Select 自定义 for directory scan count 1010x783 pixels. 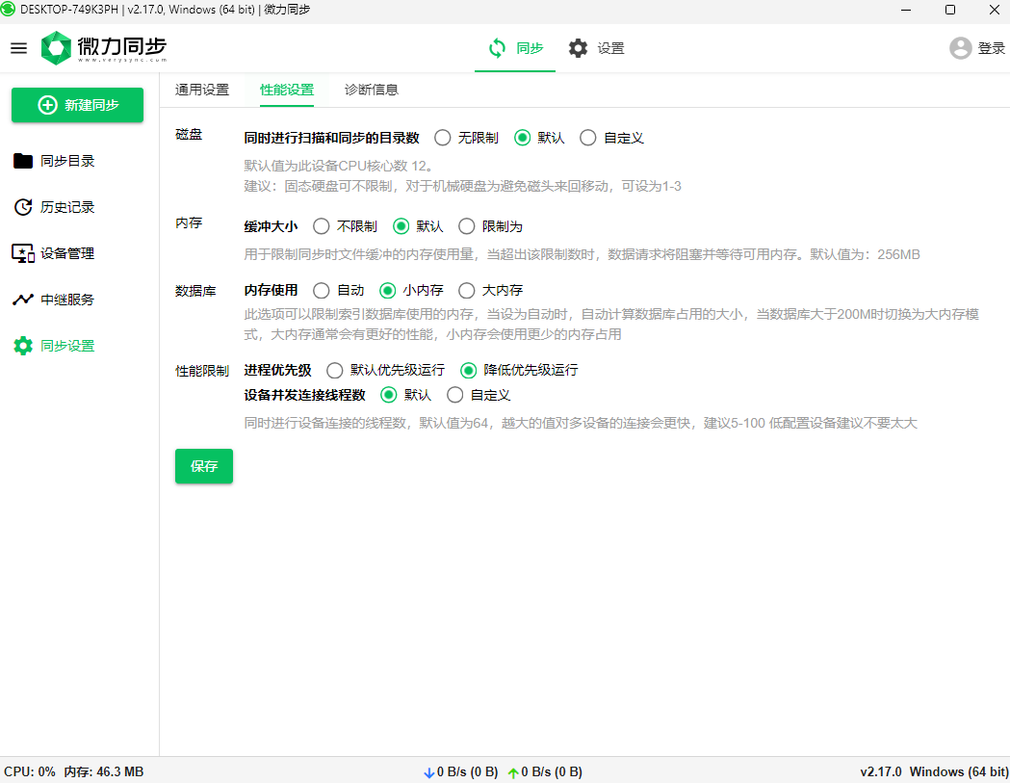point(588,138)
